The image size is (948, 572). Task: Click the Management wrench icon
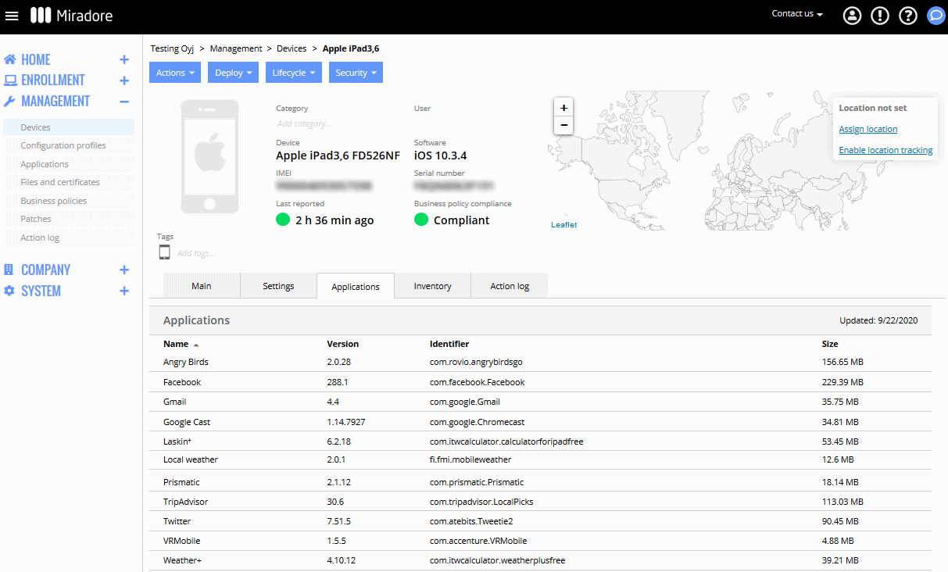tap(10, 101)
